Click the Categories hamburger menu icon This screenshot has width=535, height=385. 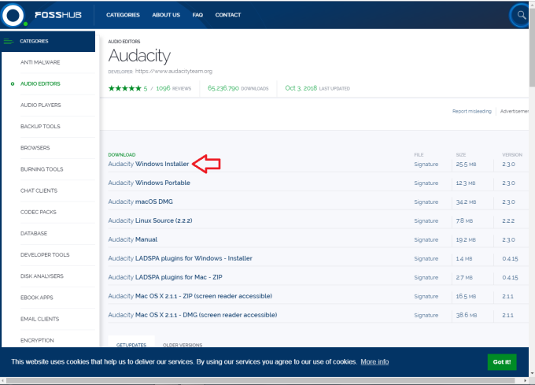9,41
